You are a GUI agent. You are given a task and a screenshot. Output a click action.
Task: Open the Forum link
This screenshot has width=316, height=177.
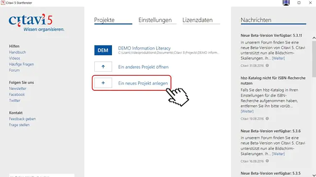coord(14,70)
